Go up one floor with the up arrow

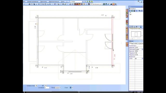coord(83,2)
